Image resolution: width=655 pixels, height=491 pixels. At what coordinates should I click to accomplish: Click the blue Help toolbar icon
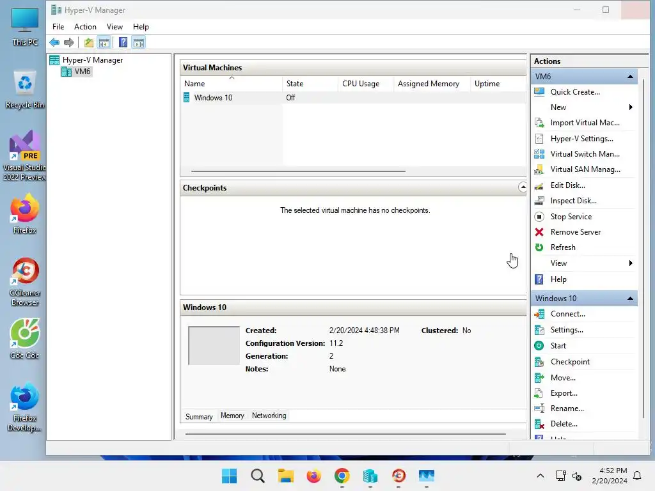(x=123, y=42)
